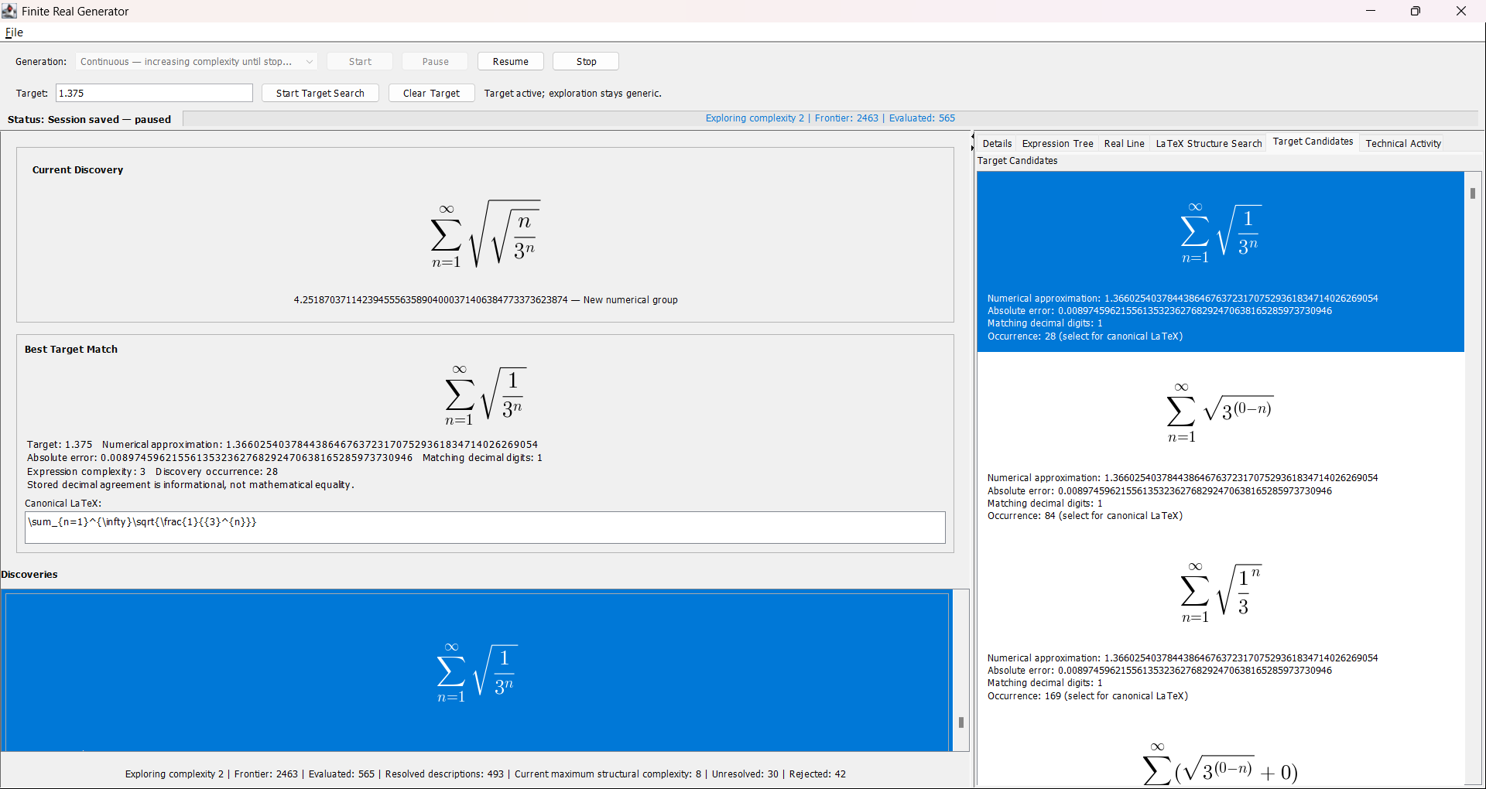Viewport: 1486px width, 789px height.
Task: Restore down the application window
Action: (x=1416, y=11)
